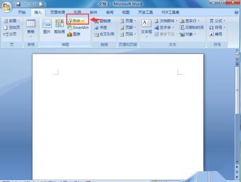Click the scrollbar down arrow
Viewport: 241px width, 182px height.
coord(237,162)
